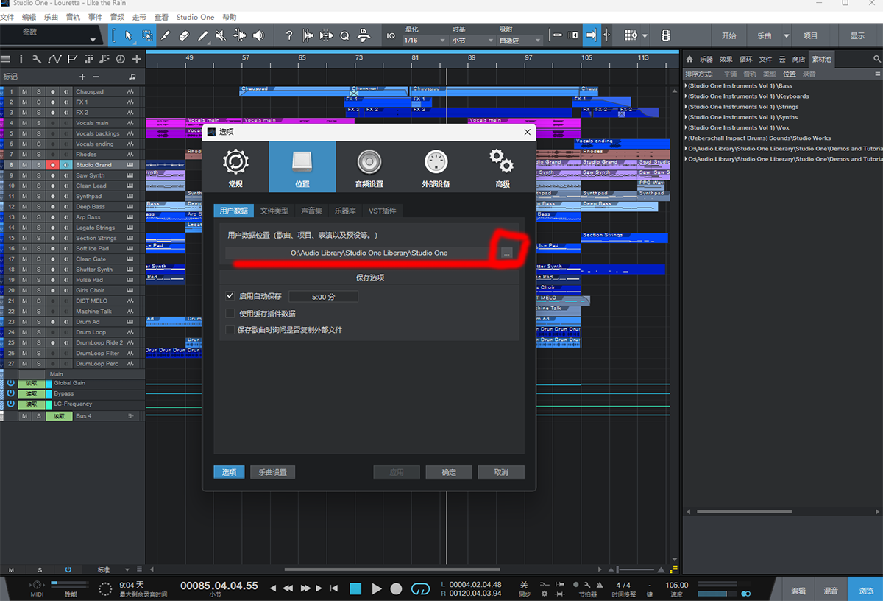Toggle monitor on Vocals main track
Screen dimensions: 883x601
point(66,123)
